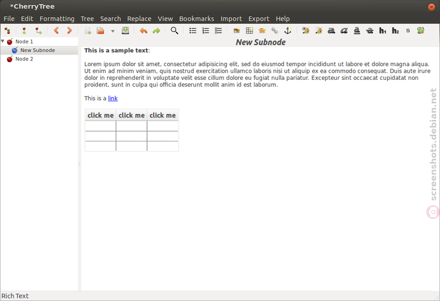Toggle small text style
Image resolution: width=440 pixels, height=301 pixels.
[408, 31]
